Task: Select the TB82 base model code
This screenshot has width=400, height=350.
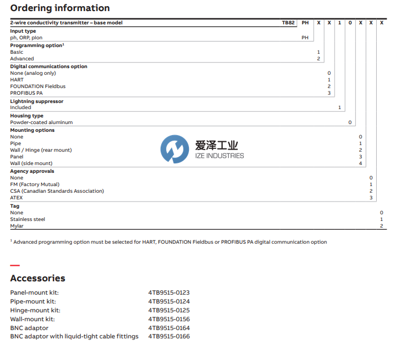Action: point(288,23)
